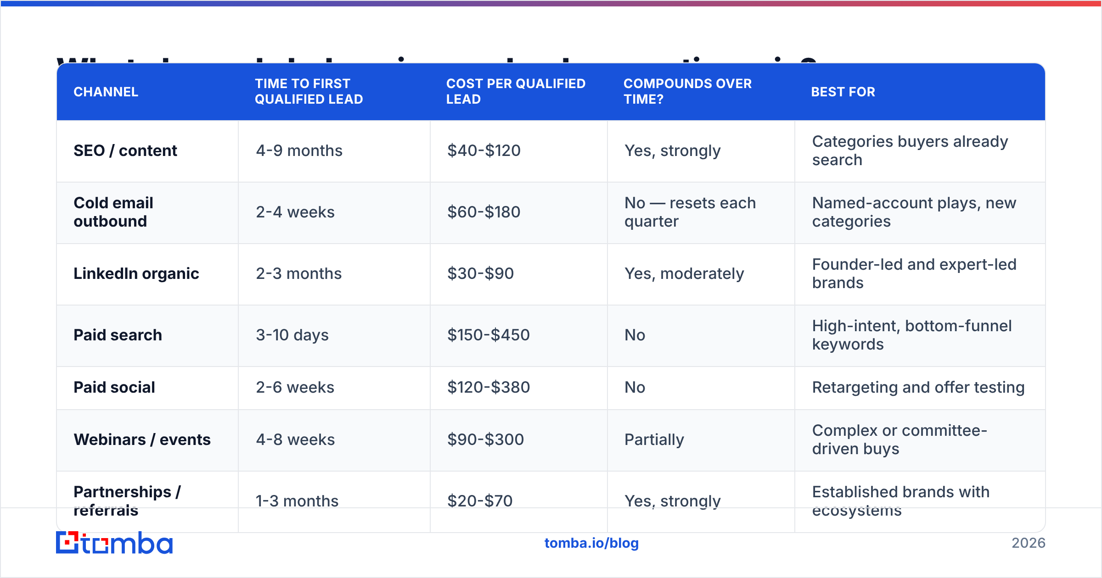Screen dimensions: 1102x578
Task: Click the SEO / content row label
Action: 125,150
